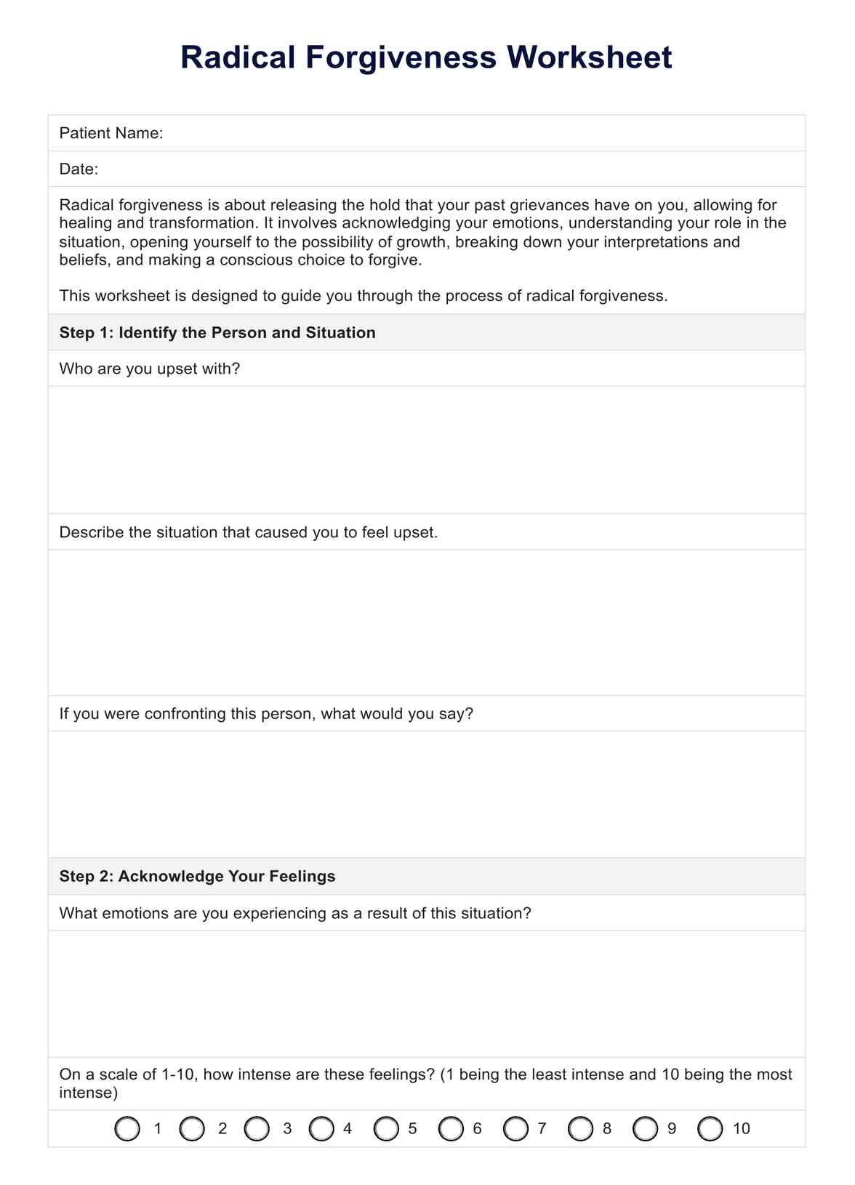Select intensity rating 10 radio button
This screenshot has width=855, height=1185.
pos(710,1128)
